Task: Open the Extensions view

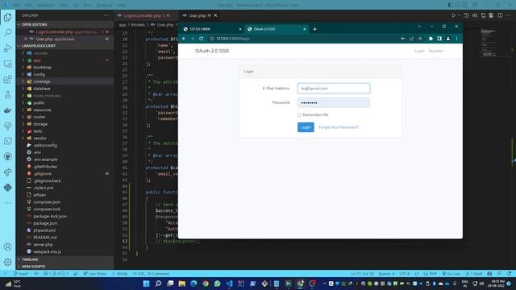Action: pos(7,79)
